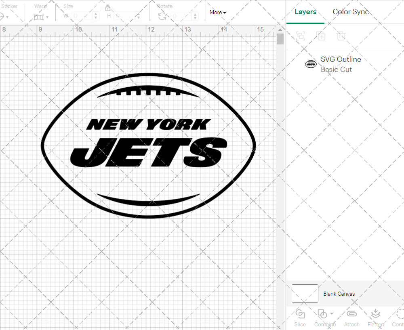404x330 pixels.
Task: Click the Rotate icon in toolbar
Action: [162, 16]
